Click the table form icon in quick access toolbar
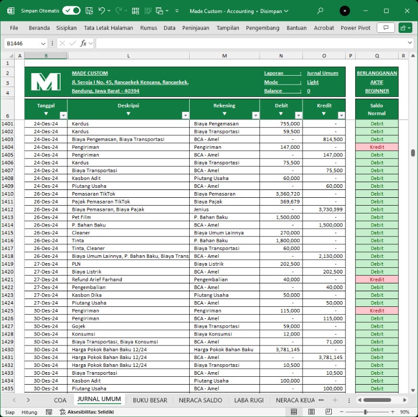Screen dimensions: 418x417 [x=135, y=11]
